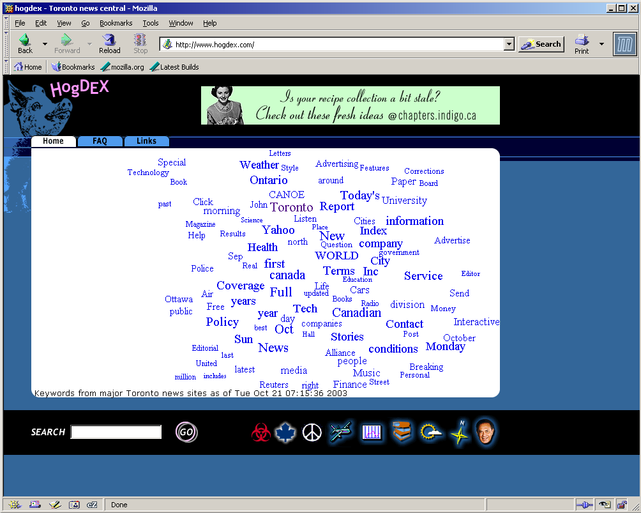Click the search input field beside SEARCH
Image resolution: width=641 pixels, height=513 pixels.
coord(116,433)
